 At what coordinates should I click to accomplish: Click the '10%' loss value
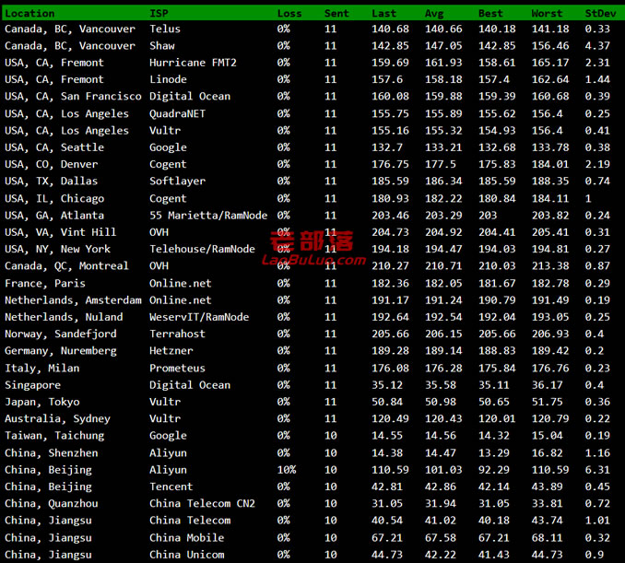(x=287, y=470)
